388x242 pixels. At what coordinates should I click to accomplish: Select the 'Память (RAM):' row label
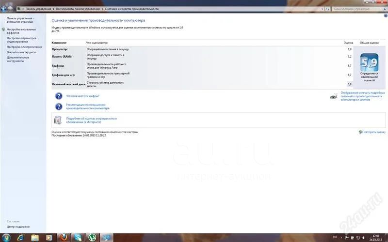62,57
